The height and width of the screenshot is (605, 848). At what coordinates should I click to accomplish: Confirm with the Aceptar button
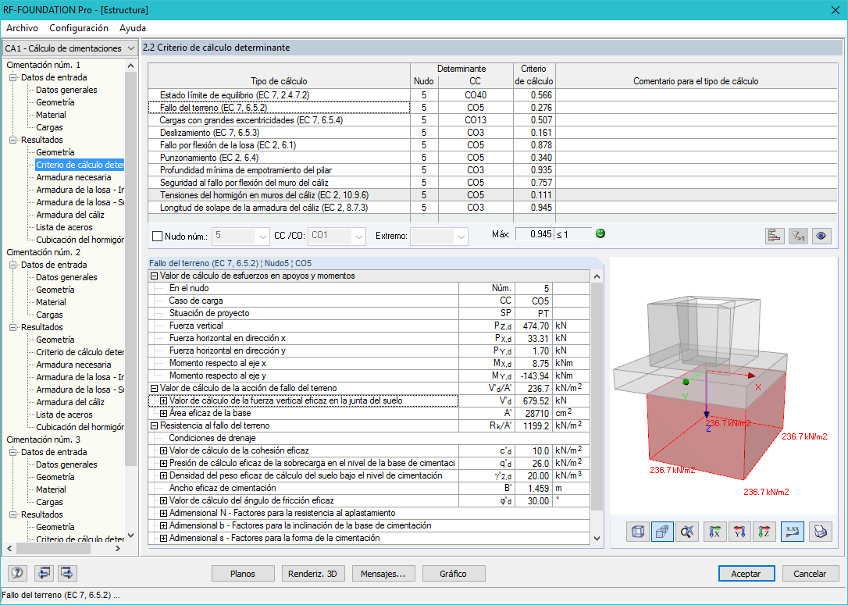pyautogui.click(x=746, y=574)
